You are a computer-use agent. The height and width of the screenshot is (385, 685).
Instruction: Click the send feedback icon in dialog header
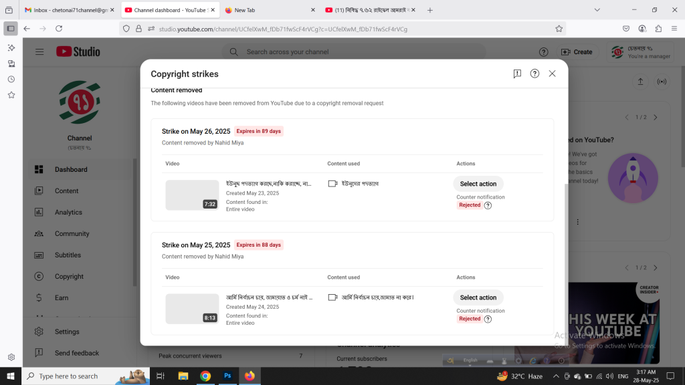(517, 74)
